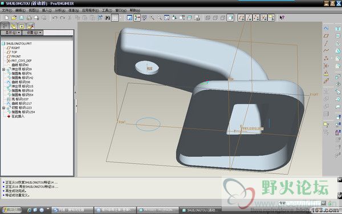This screenshot has width=342, height=214.
Task: Select 倒圆角 标识142 feature
Action: click(x=22, y=78)
